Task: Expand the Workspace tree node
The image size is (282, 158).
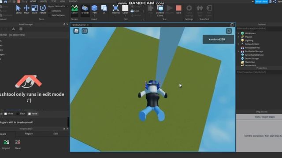Action: pyautogui.click(x=238, y=33)
